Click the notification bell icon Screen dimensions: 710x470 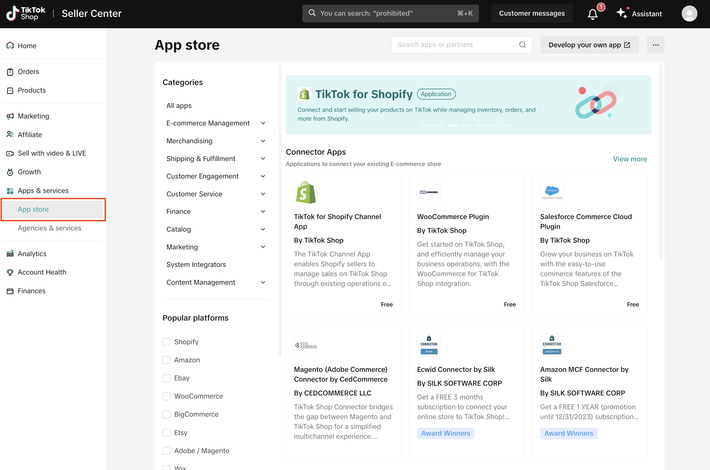(x=593, y=14)
